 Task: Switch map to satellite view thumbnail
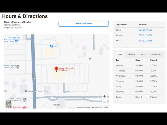pos(9,104)
